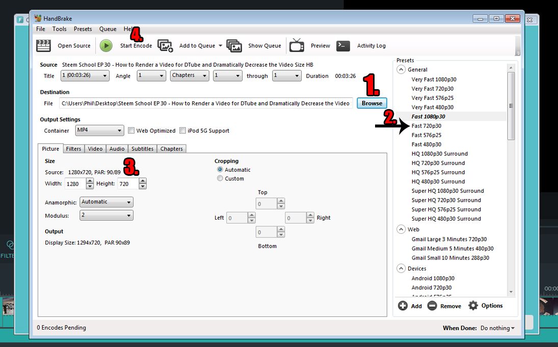Select the Very Fast 1080p30 preset

pos(434,79)
